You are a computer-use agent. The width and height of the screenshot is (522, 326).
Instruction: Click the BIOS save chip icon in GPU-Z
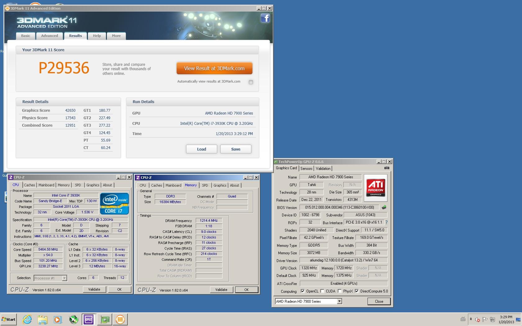(384, 207)
